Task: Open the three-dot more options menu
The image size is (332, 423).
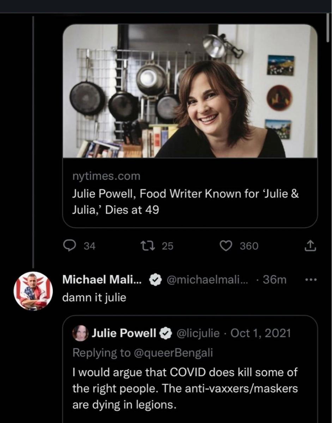Action: [311, 280]
